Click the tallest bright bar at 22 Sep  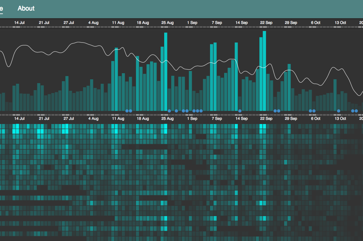(x=265, y=70)
